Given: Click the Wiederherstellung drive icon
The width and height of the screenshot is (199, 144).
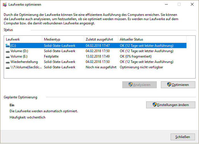Looking at the screenshot, I should pyautogui.click(x=8, y=62).
